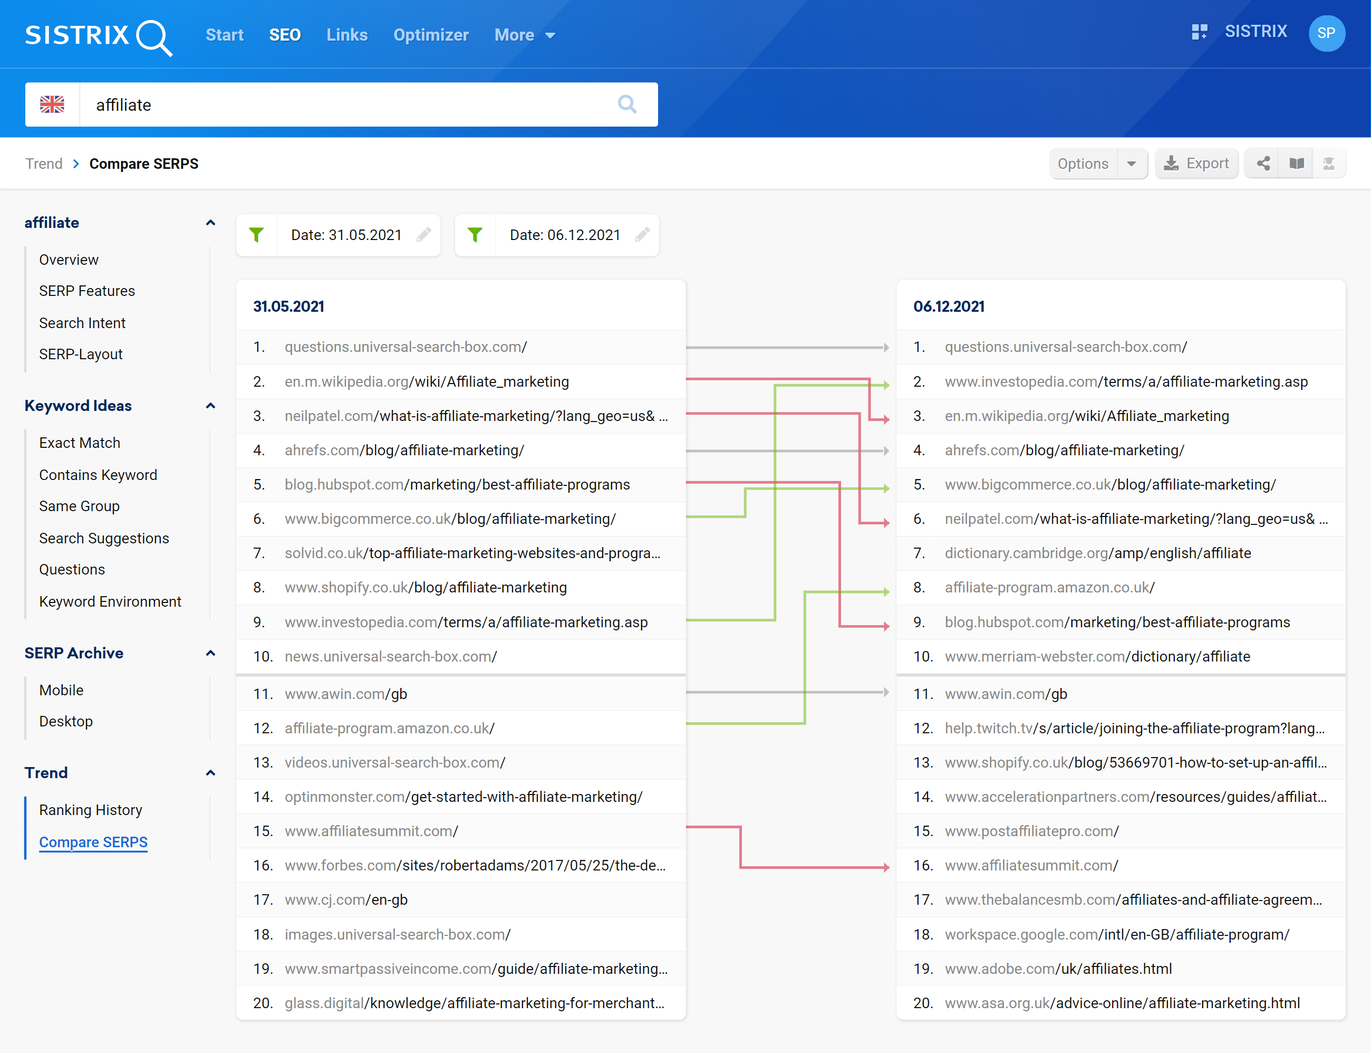Open blog.hubspot.com result in 31.05.2021 list
Viewport: 1371px width, 1053px height.
pos(457,484)
